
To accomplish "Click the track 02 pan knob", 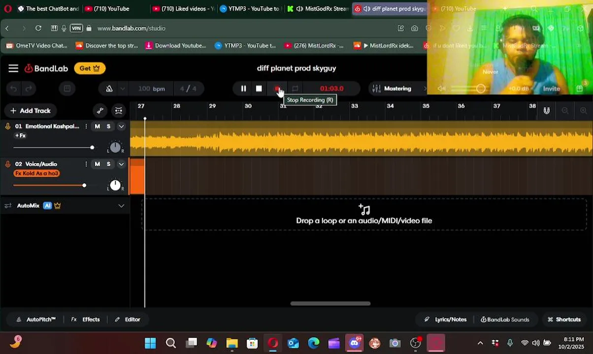I will (x=115, y=185).
